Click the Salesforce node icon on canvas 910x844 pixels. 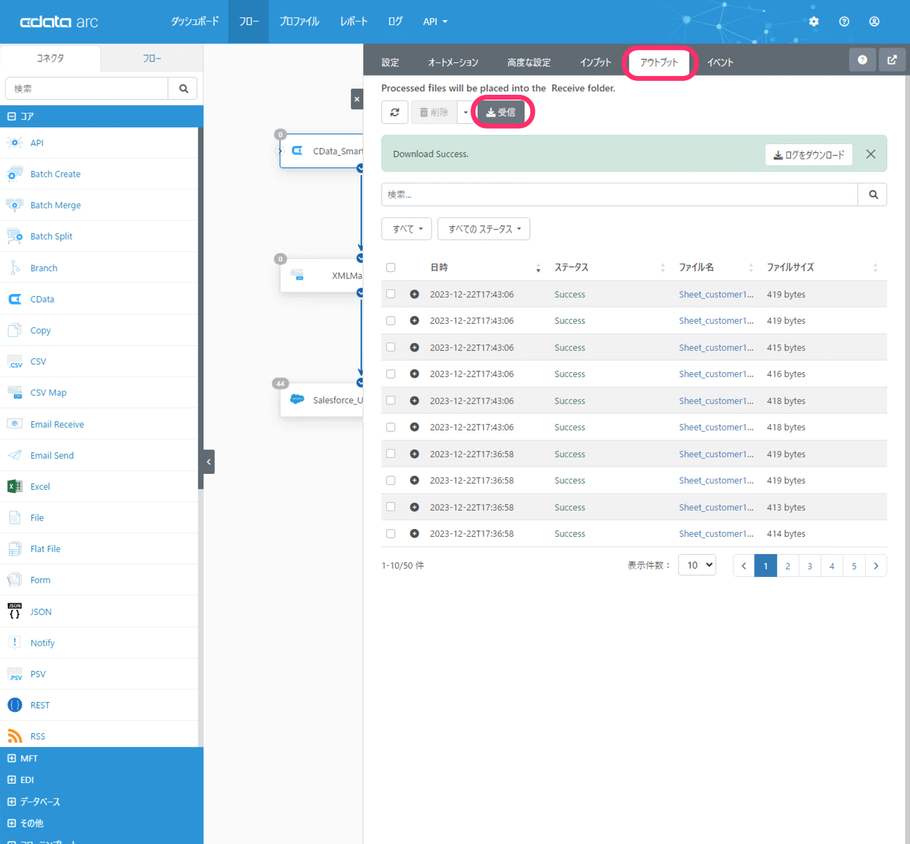click(x=297, y=399)
